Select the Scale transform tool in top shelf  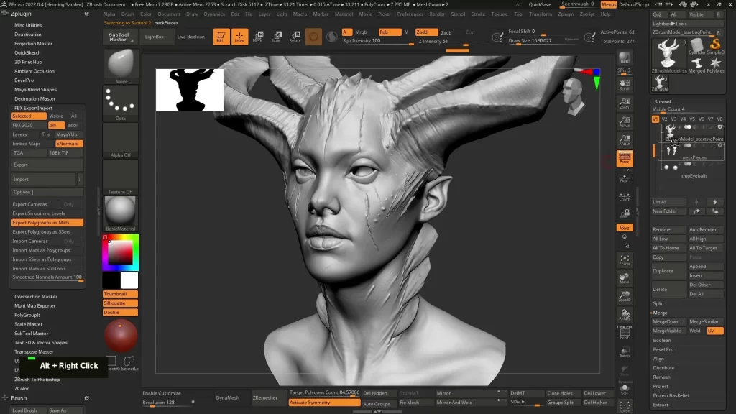[x=276, y=37]
